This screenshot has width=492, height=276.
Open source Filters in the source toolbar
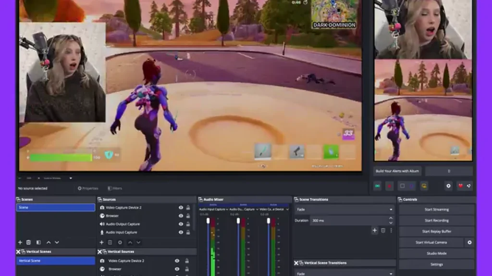tap(115, 188)
